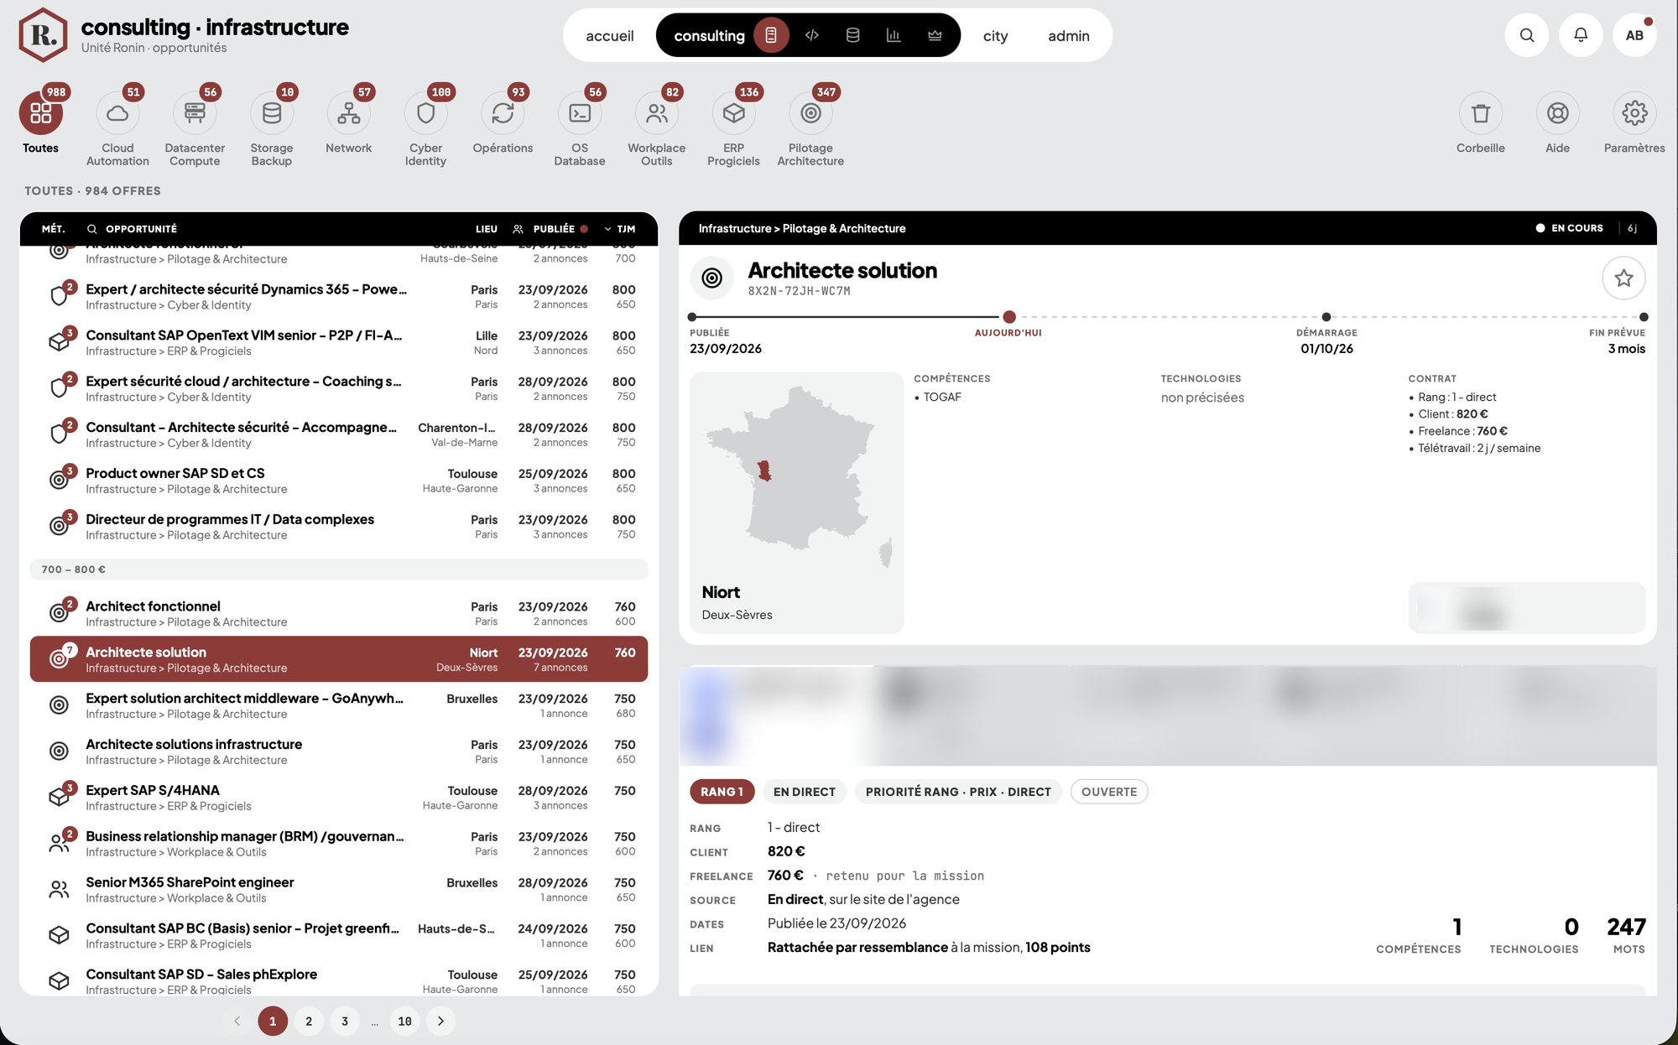Go to the accueil tab
The height and width of the screenshot is (1045, 1678).
[610, 35]
